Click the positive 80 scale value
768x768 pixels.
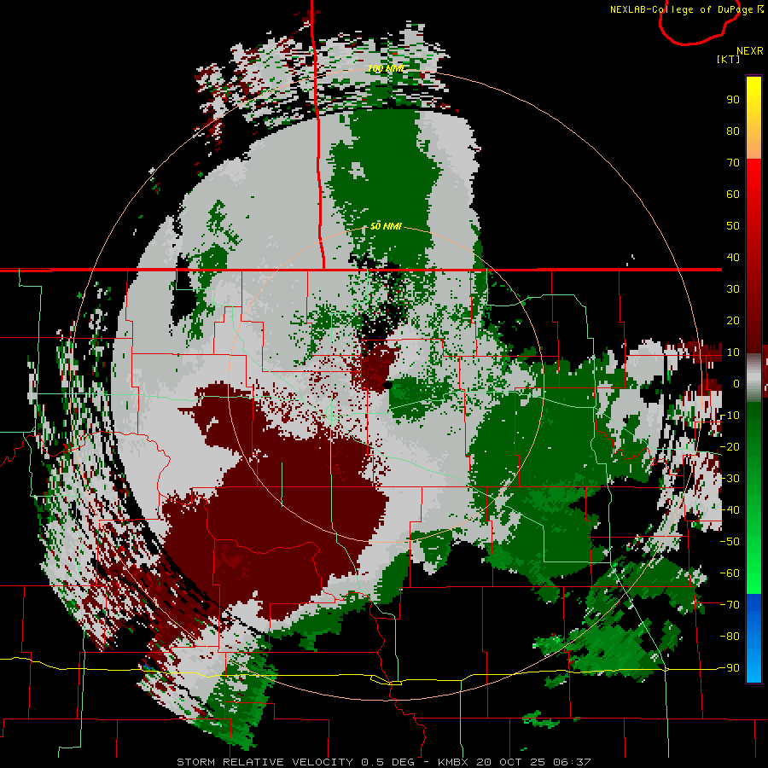[x=733, y=131]
